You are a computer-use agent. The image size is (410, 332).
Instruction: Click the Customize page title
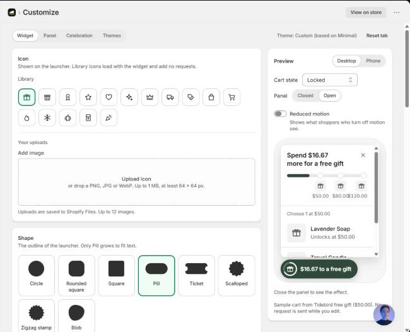click(x=41, y=12)
